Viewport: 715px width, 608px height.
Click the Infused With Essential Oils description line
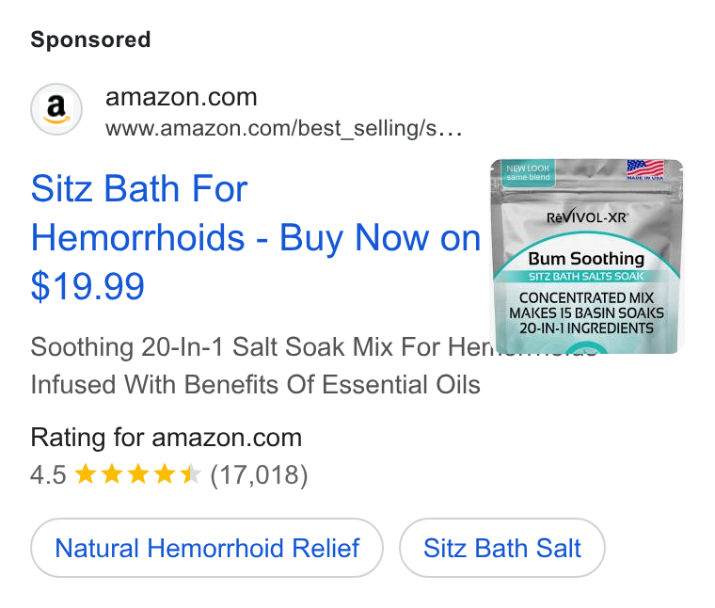(255, 384)
